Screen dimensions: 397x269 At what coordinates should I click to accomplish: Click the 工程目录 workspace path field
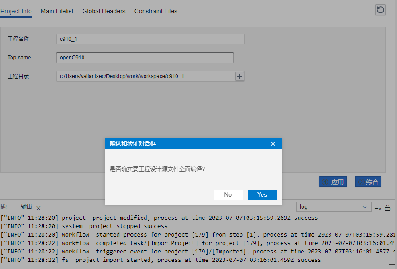(145, 76)
